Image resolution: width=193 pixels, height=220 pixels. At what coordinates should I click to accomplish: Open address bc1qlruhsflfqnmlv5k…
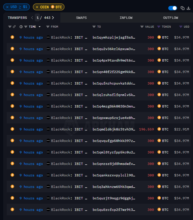pyautogui.click(x=114, y=95)
